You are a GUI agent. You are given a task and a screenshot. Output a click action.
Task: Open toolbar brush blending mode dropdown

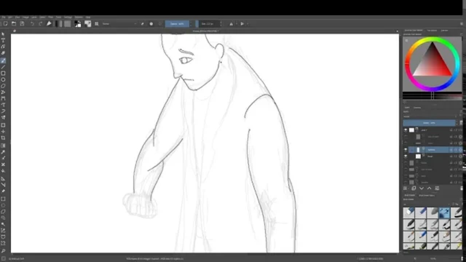(x=119, y=24)
